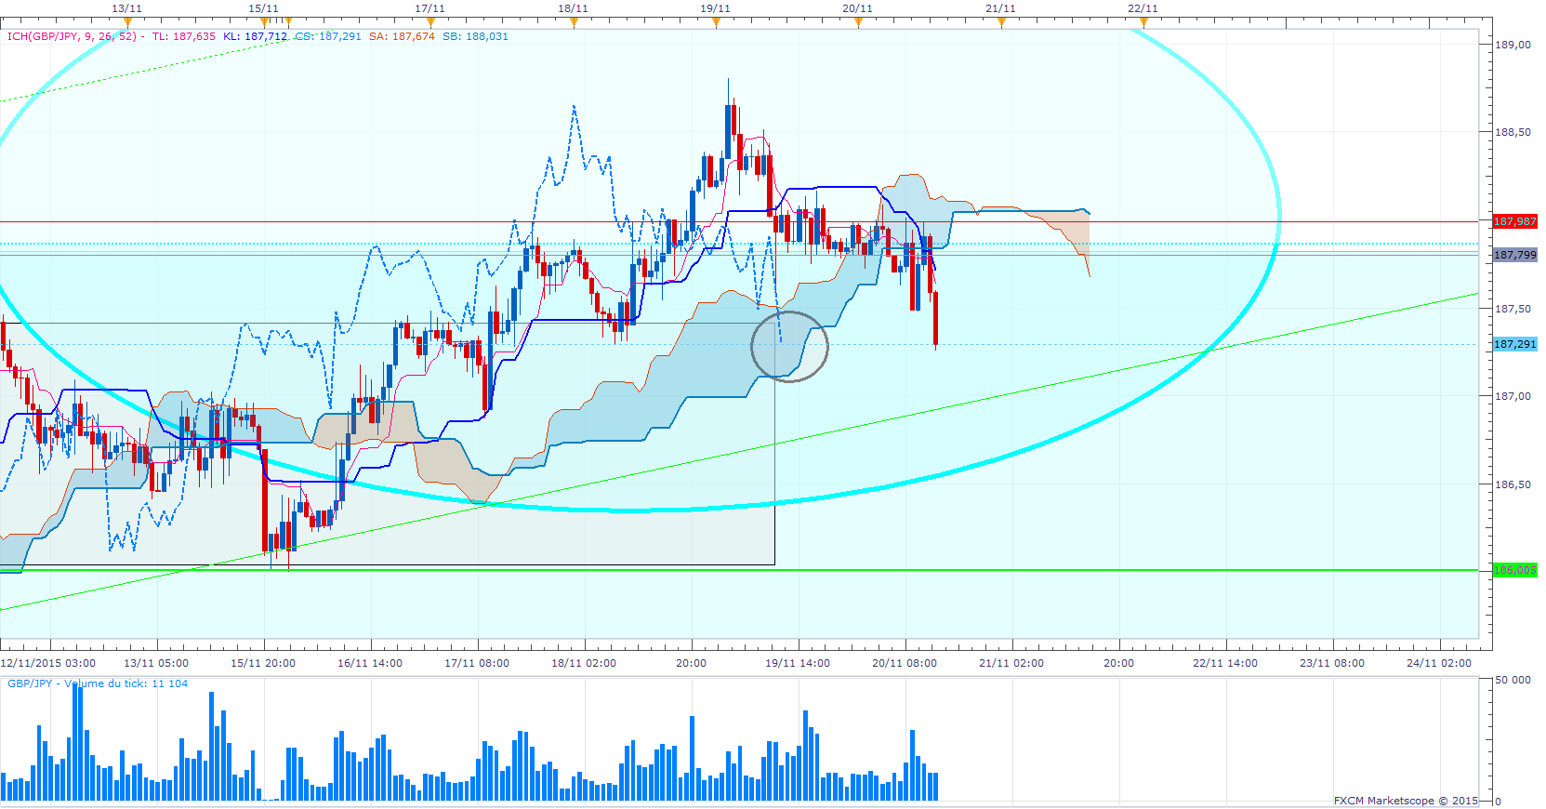Click the orange event marker under 19/11
This screenshot has width=1546, height=809.
pos(716,22)
